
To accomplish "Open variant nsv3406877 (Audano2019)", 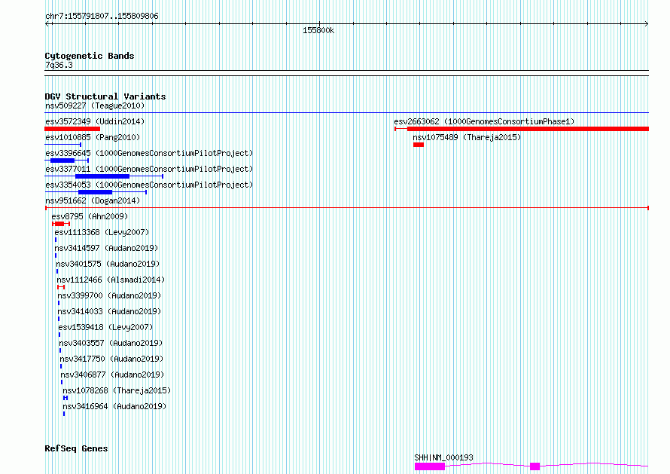I will [112, 375].
